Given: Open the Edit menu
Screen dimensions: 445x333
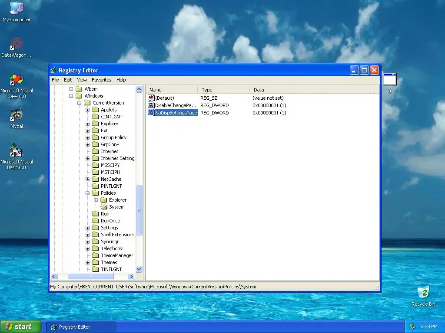Looking at the screenshot, I should tap(67, 80).
